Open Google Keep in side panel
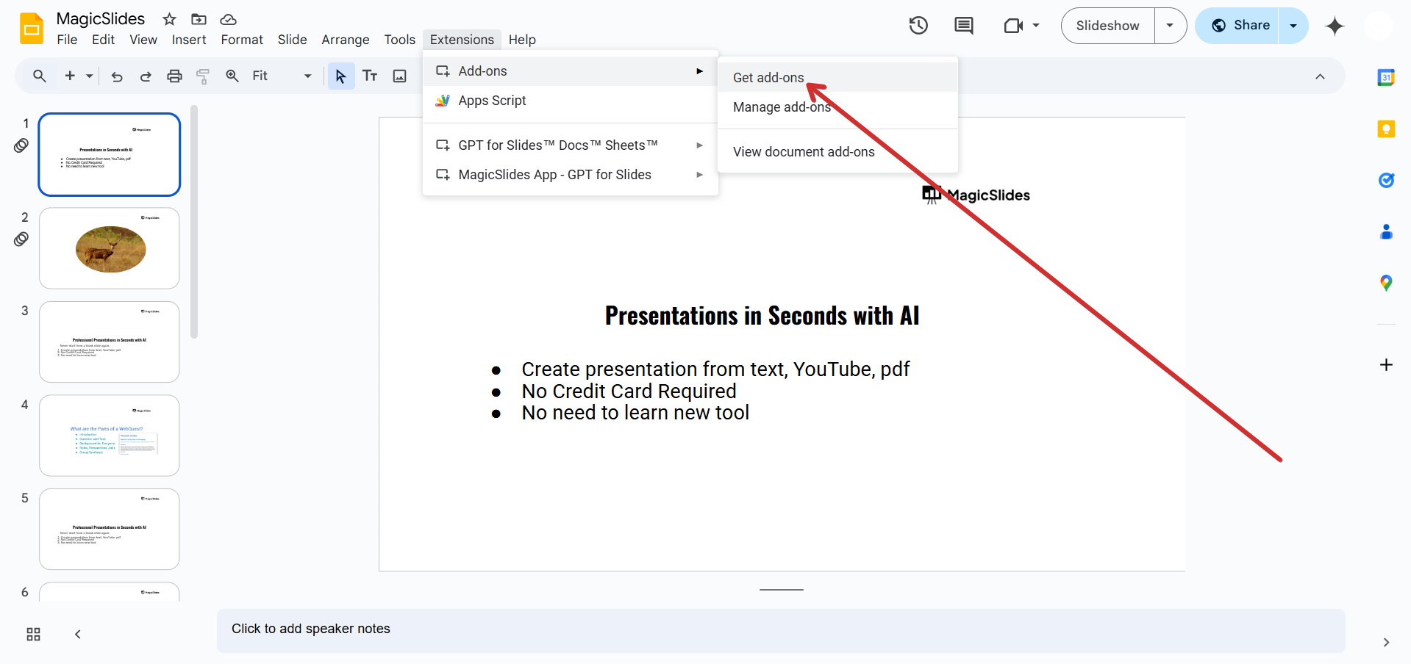This screenshot has height=664, width=1411. (1386, 129)
